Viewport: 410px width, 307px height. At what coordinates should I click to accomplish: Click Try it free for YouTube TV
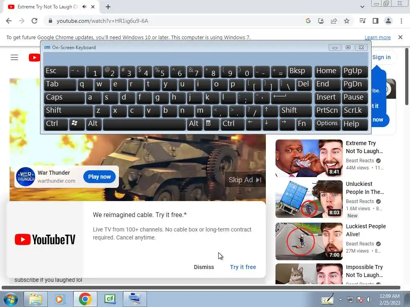243,267
